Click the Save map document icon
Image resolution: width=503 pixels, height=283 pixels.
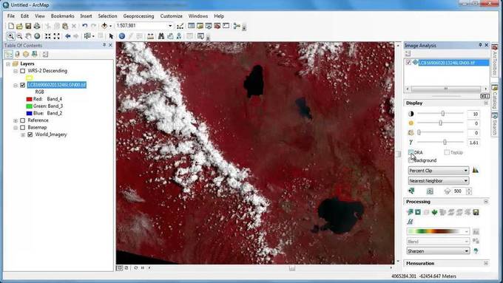28,26
